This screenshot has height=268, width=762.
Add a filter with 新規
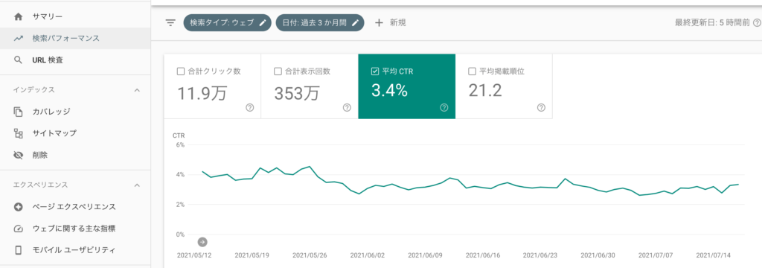click(390, 23)
